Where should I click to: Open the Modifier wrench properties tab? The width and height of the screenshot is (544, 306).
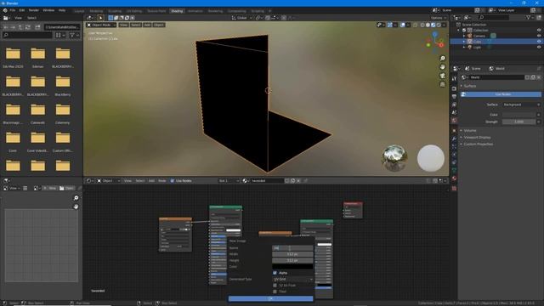454,139
